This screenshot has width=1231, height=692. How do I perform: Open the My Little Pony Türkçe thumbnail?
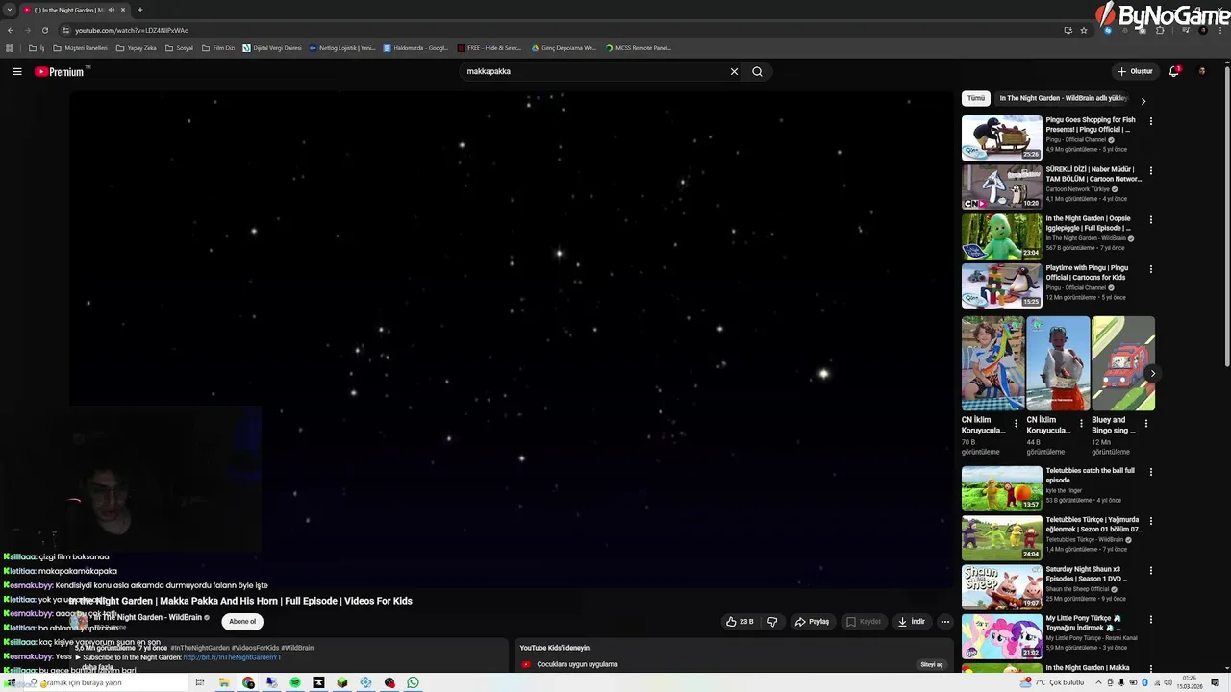point(1001,635)
